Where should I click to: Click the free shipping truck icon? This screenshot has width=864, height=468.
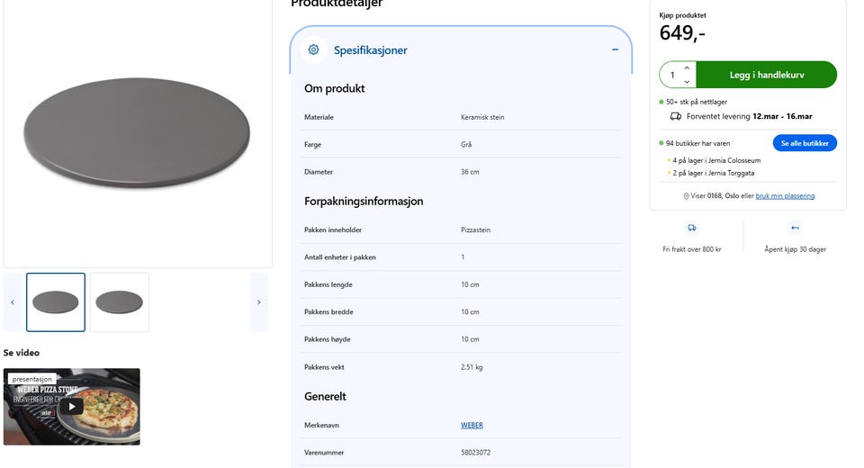(x=691, y=229)
